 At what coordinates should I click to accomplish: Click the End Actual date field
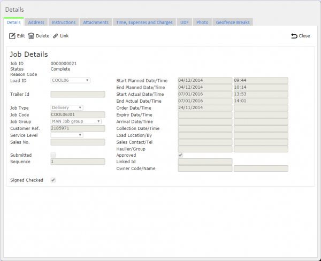point(205,101)
